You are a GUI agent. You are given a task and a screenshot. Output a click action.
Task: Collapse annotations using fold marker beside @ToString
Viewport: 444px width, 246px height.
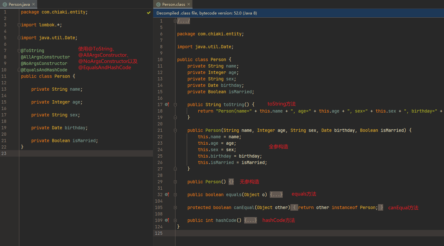[19, 50]
